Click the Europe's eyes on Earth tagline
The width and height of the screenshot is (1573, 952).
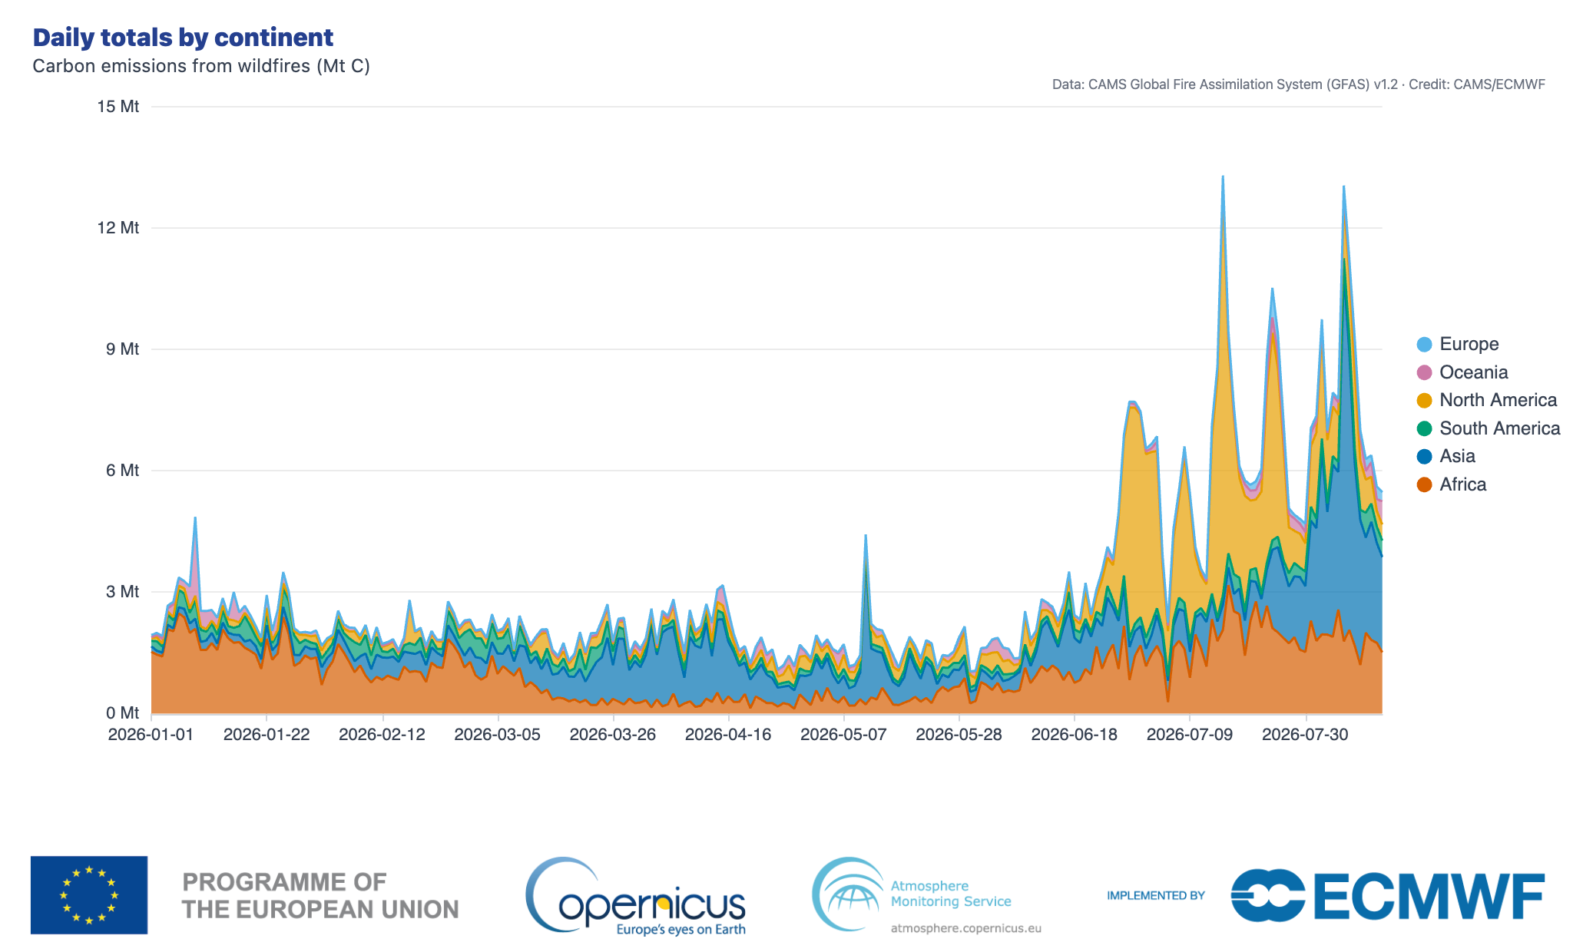coord(681,930)
